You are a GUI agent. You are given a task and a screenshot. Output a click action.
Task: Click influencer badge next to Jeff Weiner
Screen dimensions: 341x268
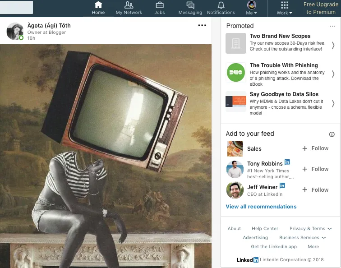click(x=282, y=185)
